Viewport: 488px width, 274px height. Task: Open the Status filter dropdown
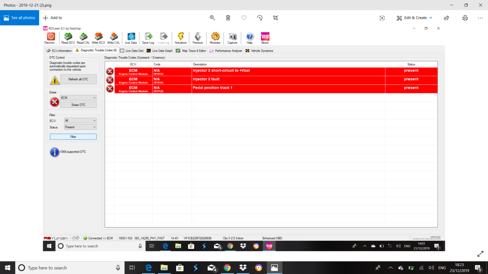[80, 127]
